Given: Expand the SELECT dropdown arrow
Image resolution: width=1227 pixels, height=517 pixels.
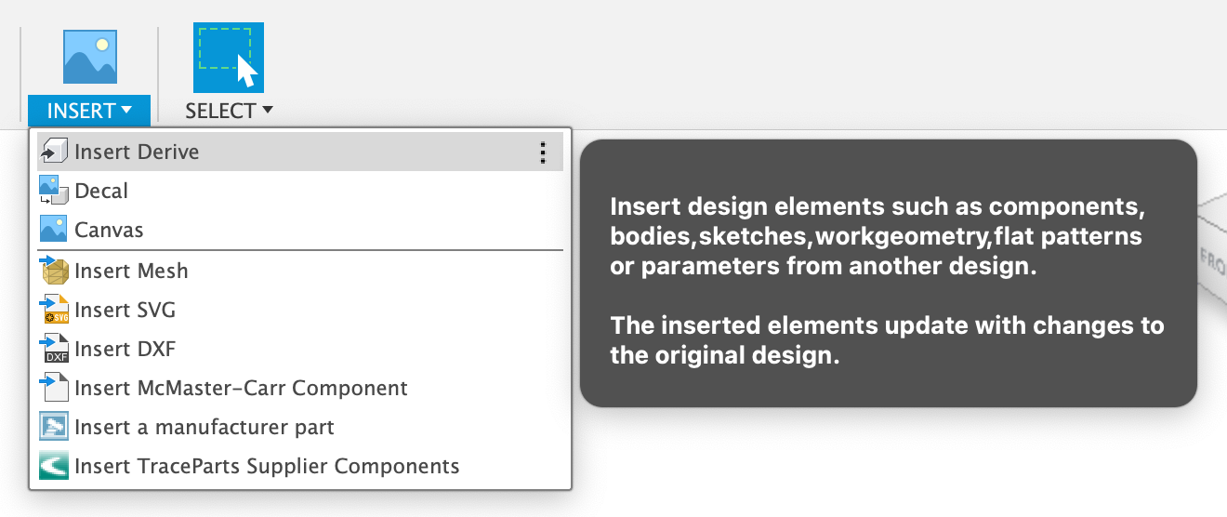Looking at the screenshot, I should (268, 111).
